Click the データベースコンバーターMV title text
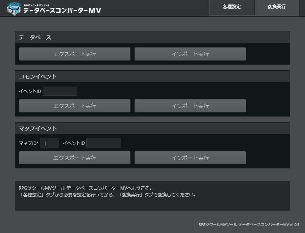 (x=62, y=10)
